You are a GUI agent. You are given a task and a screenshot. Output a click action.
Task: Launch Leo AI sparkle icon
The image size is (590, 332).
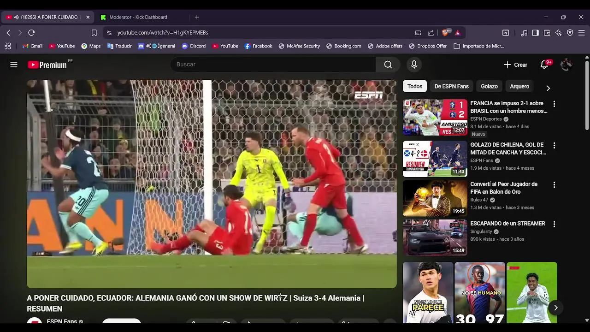(x=559, y=33)
